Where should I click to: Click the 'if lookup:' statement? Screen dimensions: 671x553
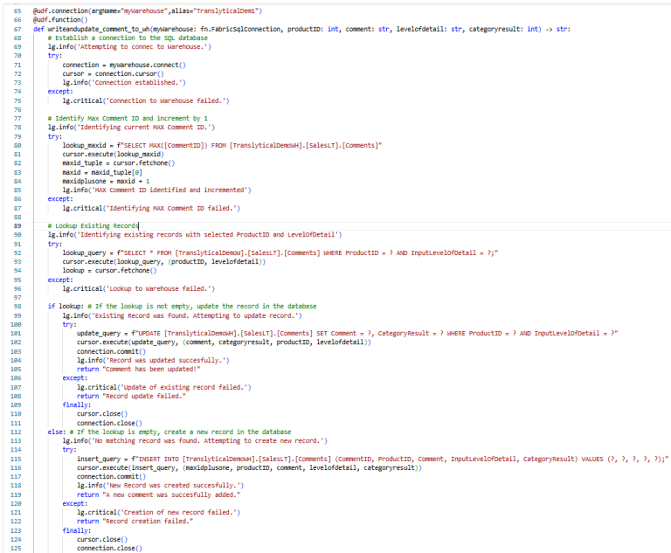(x=66, y=307)
